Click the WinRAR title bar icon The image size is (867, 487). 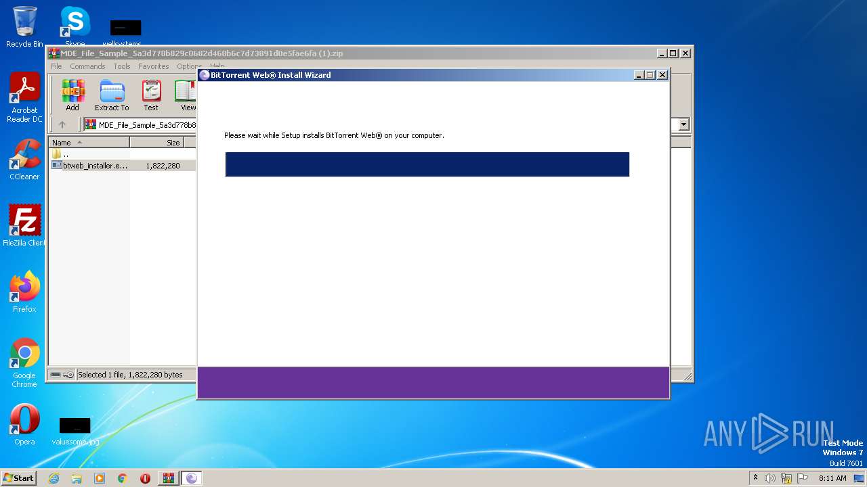coord(54,53)
